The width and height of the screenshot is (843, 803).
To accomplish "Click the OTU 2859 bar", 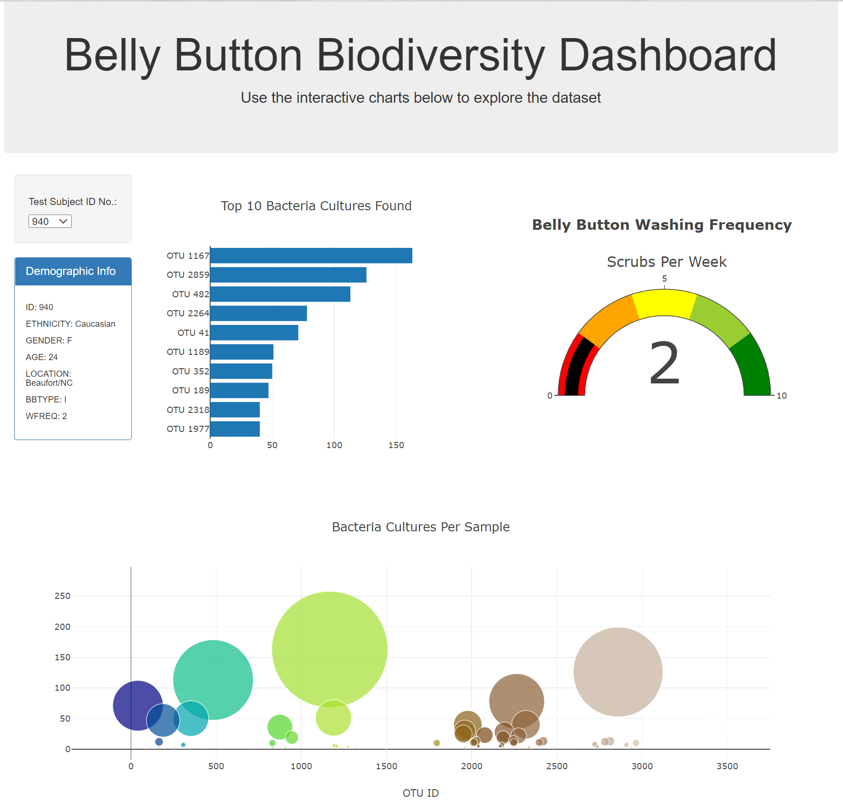I will coord(288,274).
